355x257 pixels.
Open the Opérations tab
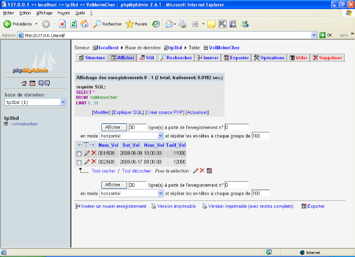tap(269, 58)
